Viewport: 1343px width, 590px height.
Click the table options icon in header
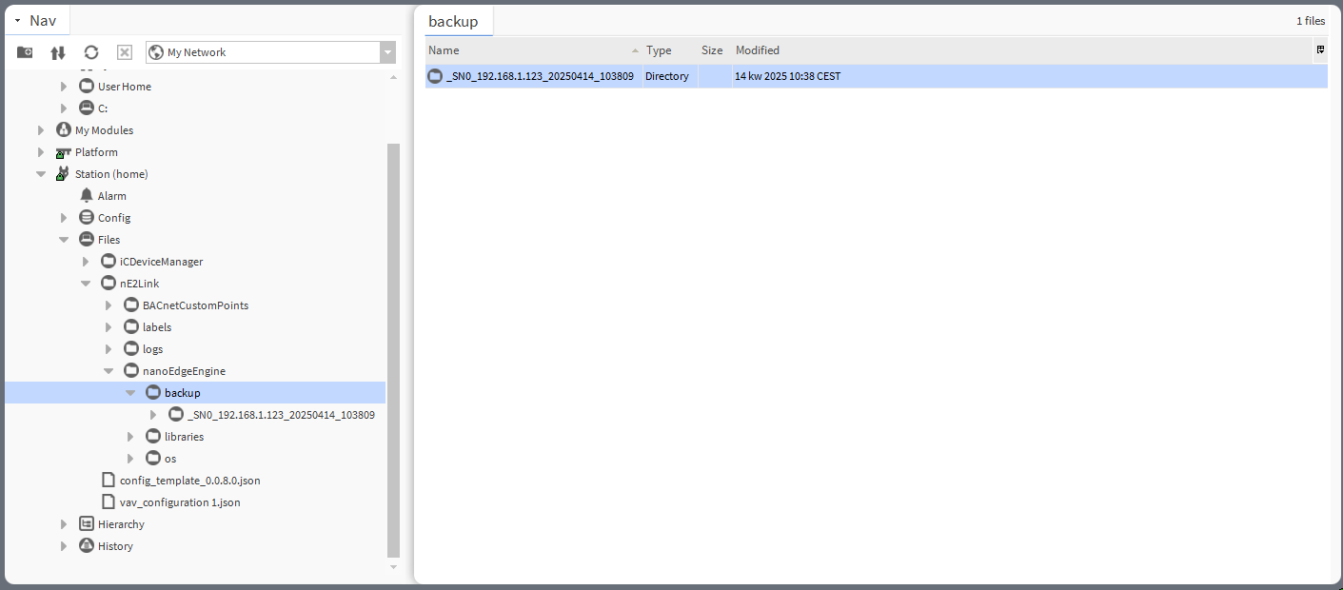pos(1320,49)
